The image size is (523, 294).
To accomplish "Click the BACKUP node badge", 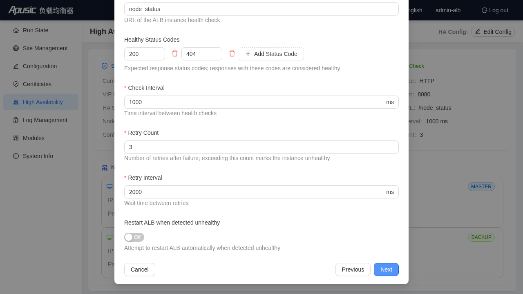I will [481, 237].
